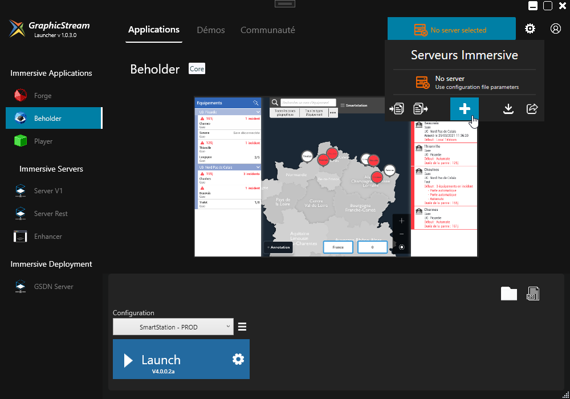This screenshot has width=570, height=399.
Task: Share servers icon
Action: click(x=532, y=109)
